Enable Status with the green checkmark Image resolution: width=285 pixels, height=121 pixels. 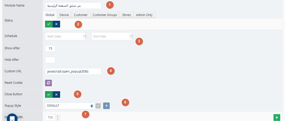(x=49, y=24)
